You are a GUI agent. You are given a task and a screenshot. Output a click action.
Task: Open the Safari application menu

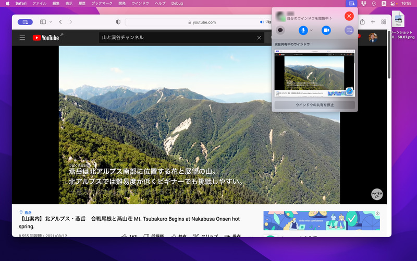pyautogui.click(x=21, y=3)
